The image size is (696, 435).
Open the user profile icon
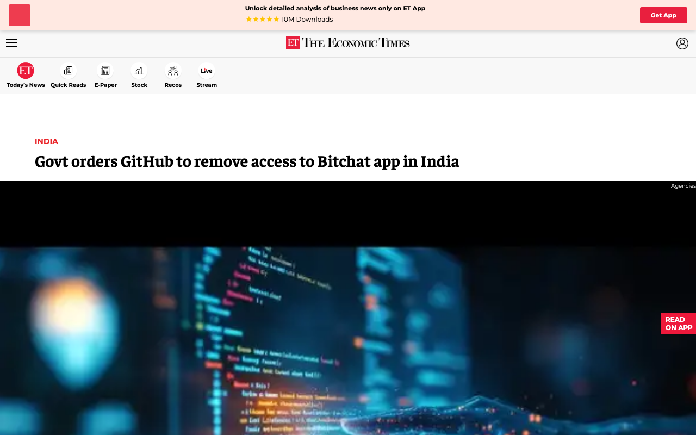(x=682, y=43)
